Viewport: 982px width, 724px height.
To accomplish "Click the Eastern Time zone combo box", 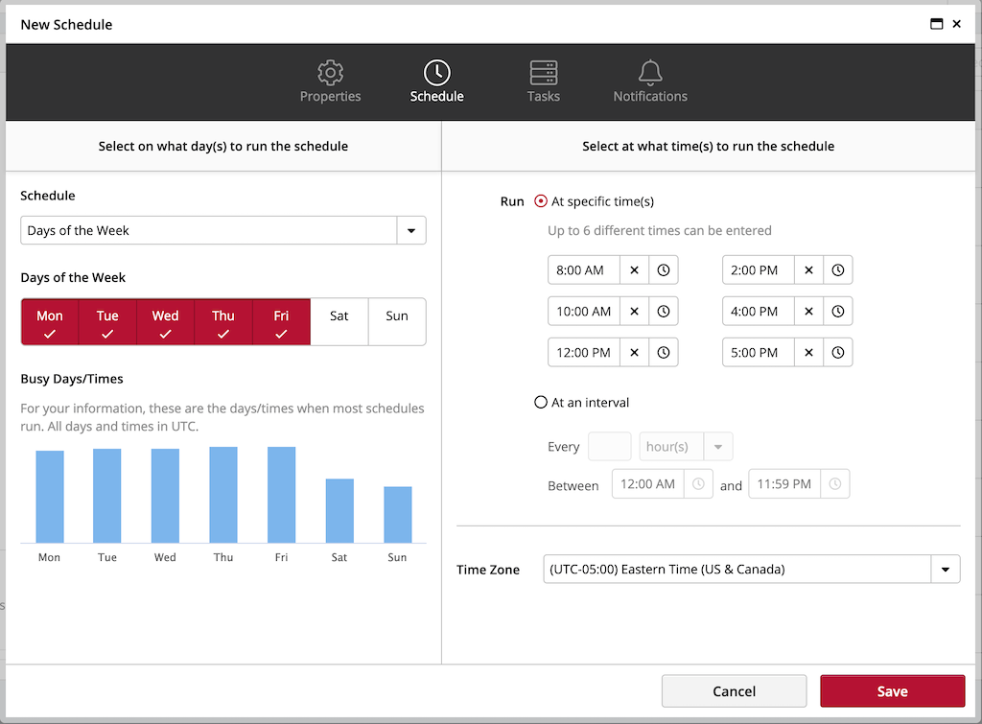I will (x=752, y=570).
